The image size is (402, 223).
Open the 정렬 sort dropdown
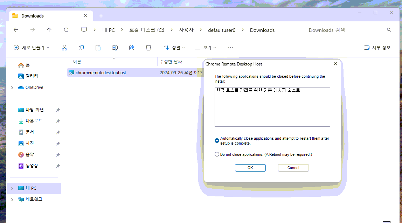(x=174, y=48)
